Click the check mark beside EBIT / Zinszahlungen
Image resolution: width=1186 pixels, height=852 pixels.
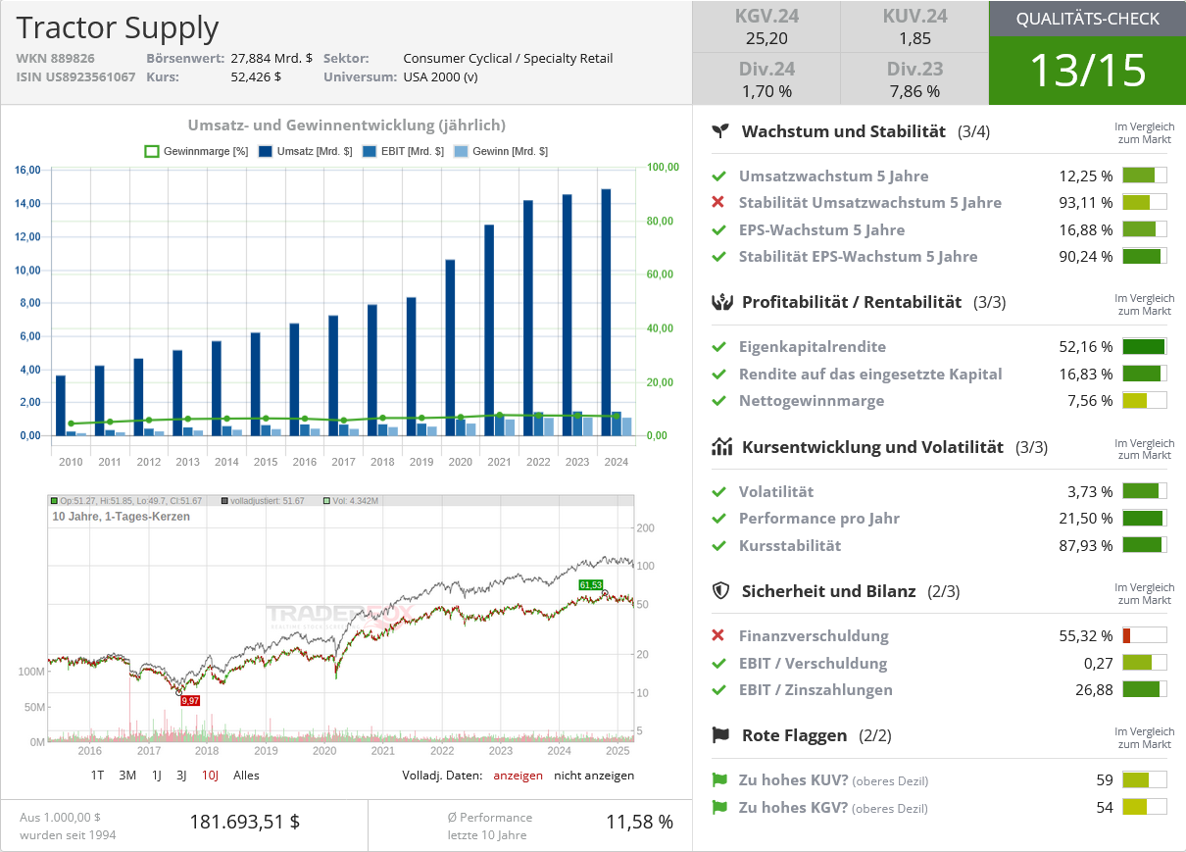point(718,690)
